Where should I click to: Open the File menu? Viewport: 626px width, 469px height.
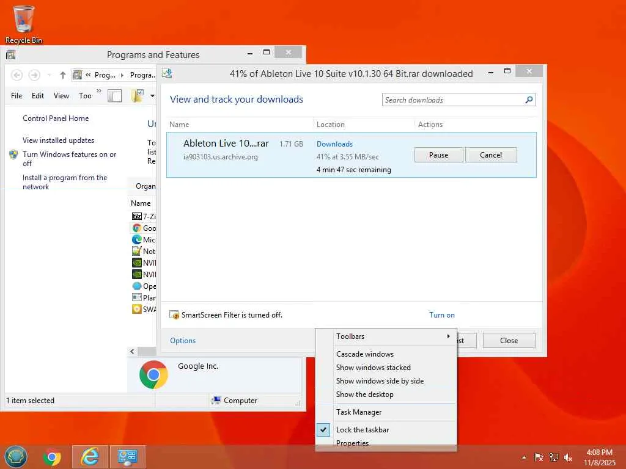tap(17, 96)
